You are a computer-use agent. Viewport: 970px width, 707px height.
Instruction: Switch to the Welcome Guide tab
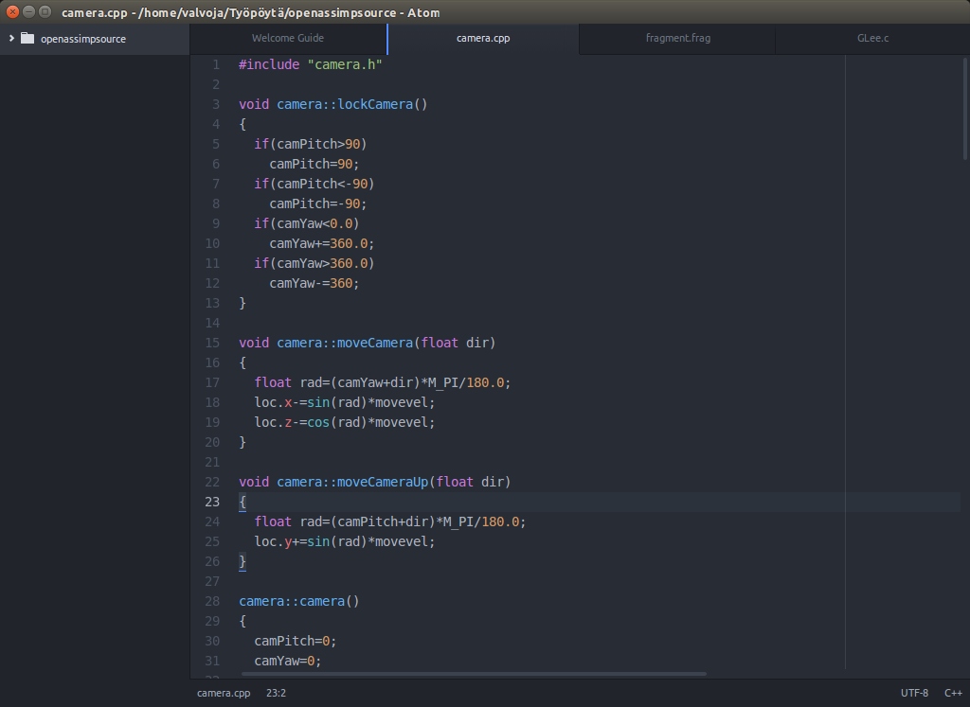pyautogui.click(x=288, y=39)
